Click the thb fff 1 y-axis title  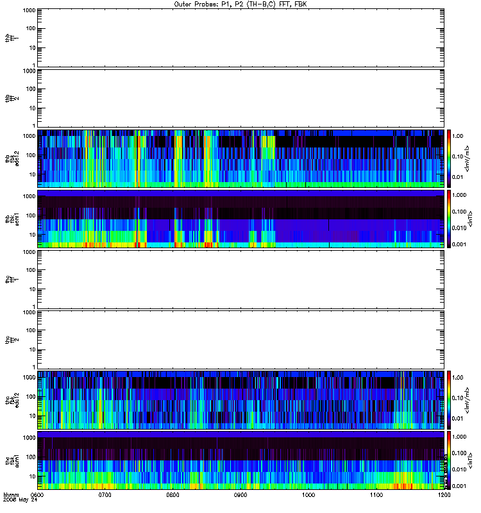[12, 38]
